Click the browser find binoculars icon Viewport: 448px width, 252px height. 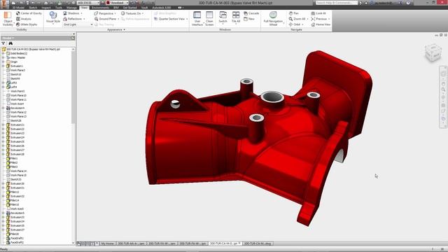(10, 43)
